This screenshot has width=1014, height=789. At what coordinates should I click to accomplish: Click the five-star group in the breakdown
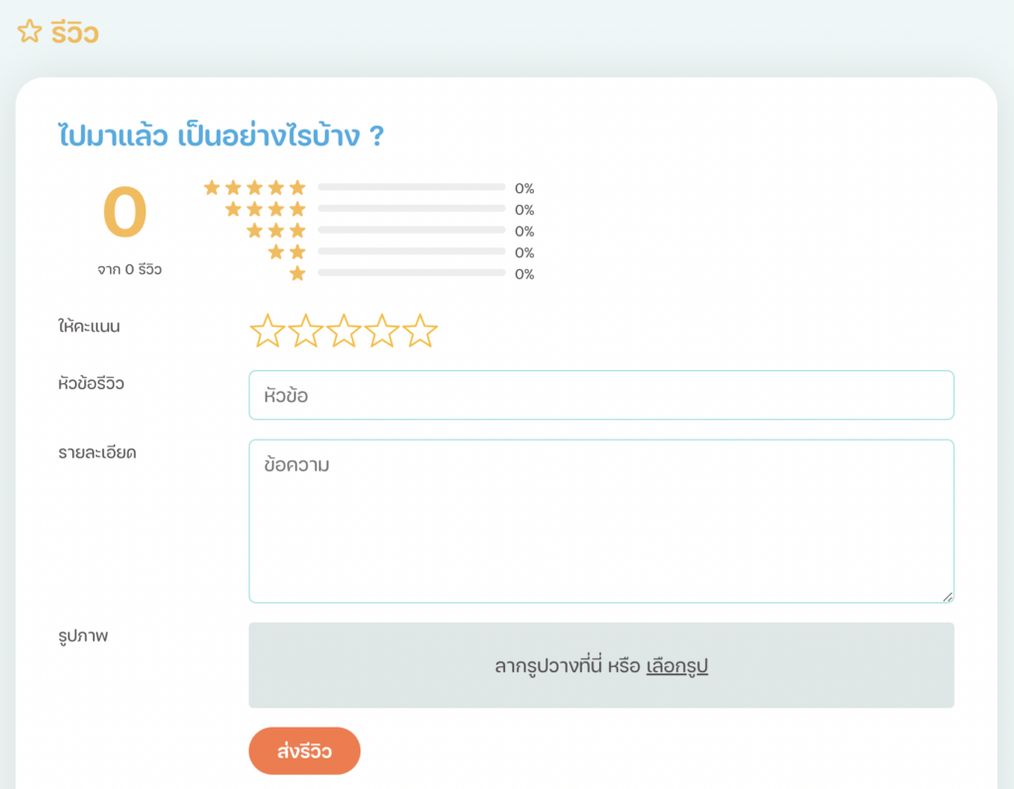click(x=254, y=187)
